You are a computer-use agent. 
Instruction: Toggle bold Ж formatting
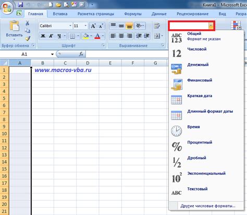coord(43,36)
